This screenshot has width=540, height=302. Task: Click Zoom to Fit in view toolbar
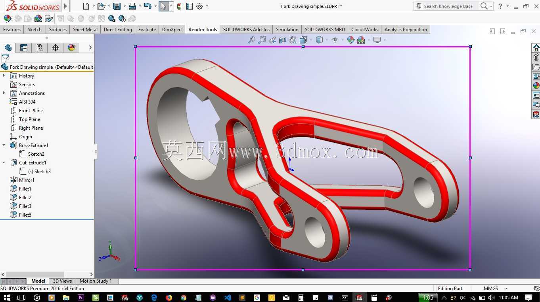252,40
